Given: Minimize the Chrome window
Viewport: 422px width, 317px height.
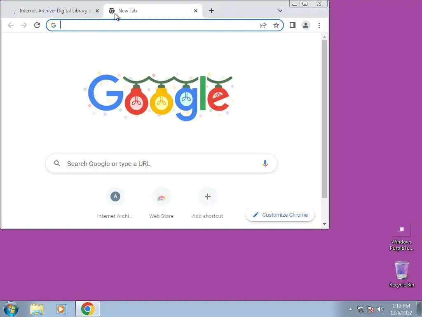Looking at the screenshot, I should tap(295, 4).
